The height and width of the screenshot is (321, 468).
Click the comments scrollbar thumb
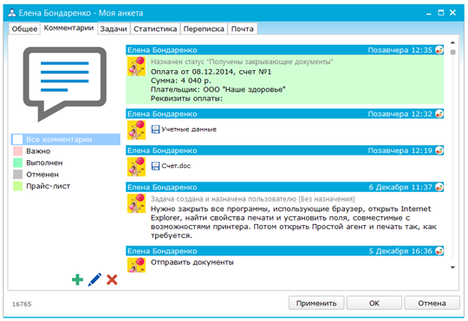click(452, 52)
